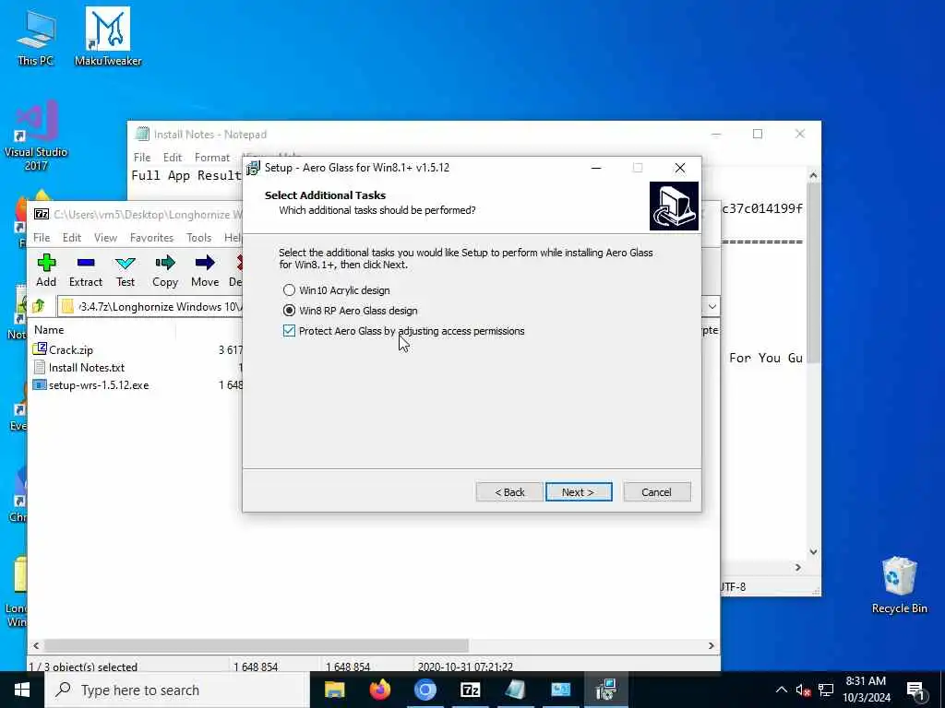Open File Explorer from taskbar
Image resolution: width=945 pixels, height=708 pixels.
(334, 690)
